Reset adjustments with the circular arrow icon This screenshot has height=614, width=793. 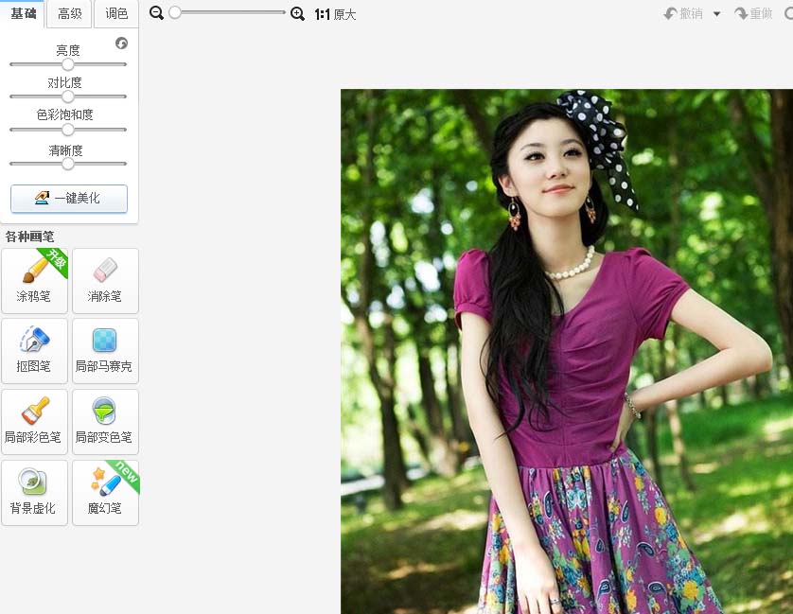pos(121,43)
